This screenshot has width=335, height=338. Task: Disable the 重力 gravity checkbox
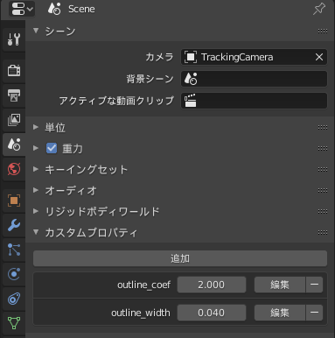tap(52, 148)
